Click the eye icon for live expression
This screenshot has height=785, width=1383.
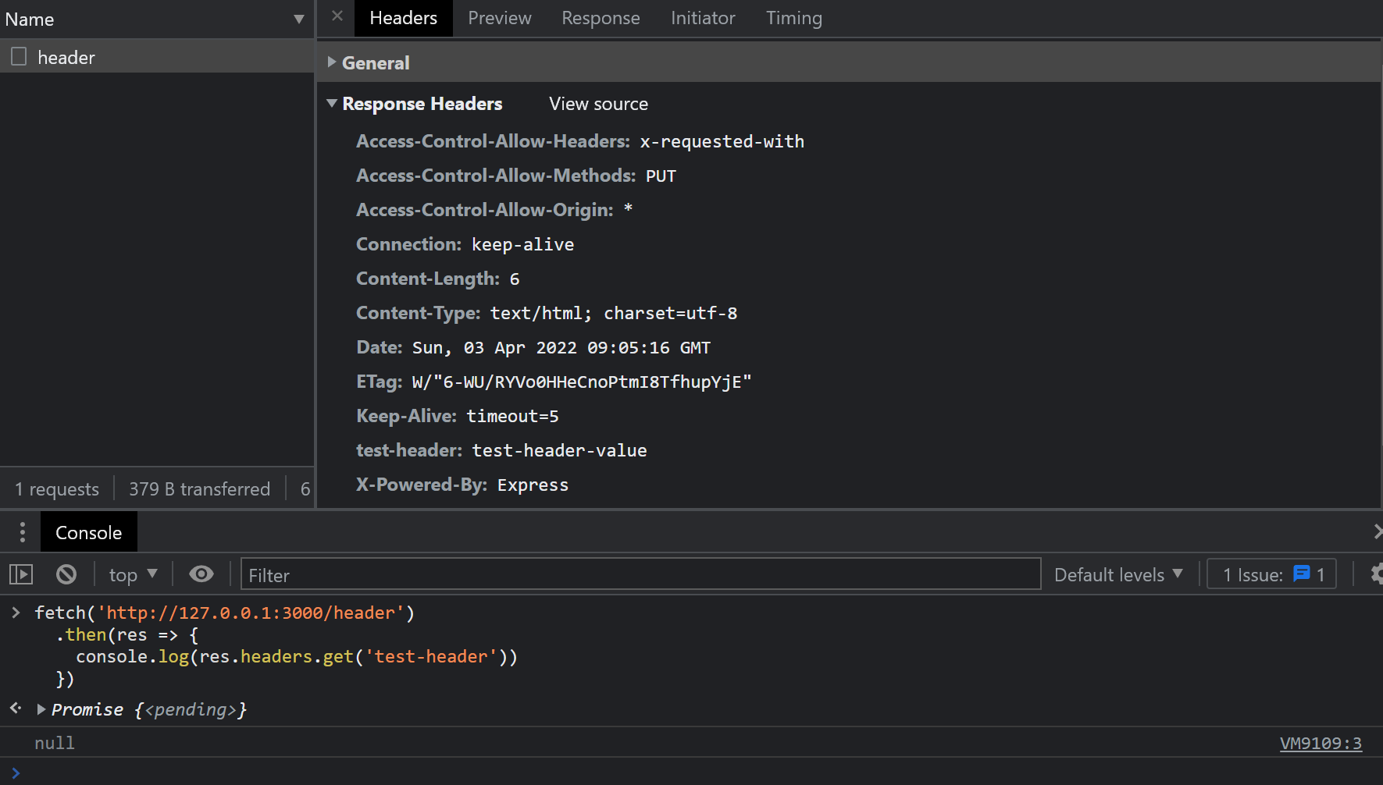[x=201, y=575]
